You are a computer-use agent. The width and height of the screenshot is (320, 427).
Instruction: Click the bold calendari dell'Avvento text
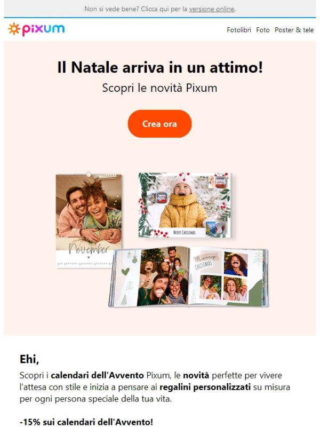click(x=97, y=375)
